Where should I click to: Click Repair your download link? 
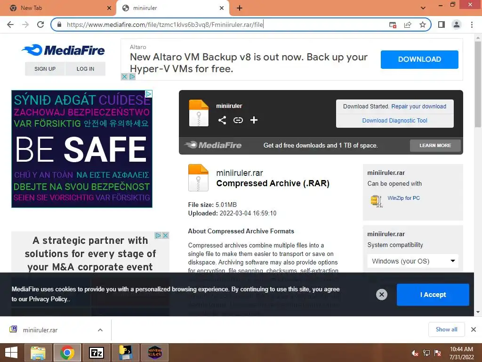coord(418,106)
